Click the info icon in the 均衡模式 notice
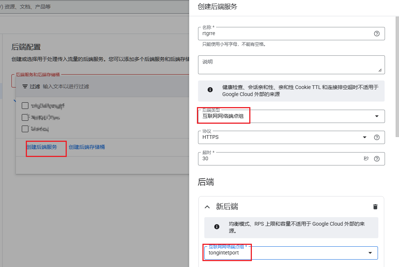 [x=217, y=227]
